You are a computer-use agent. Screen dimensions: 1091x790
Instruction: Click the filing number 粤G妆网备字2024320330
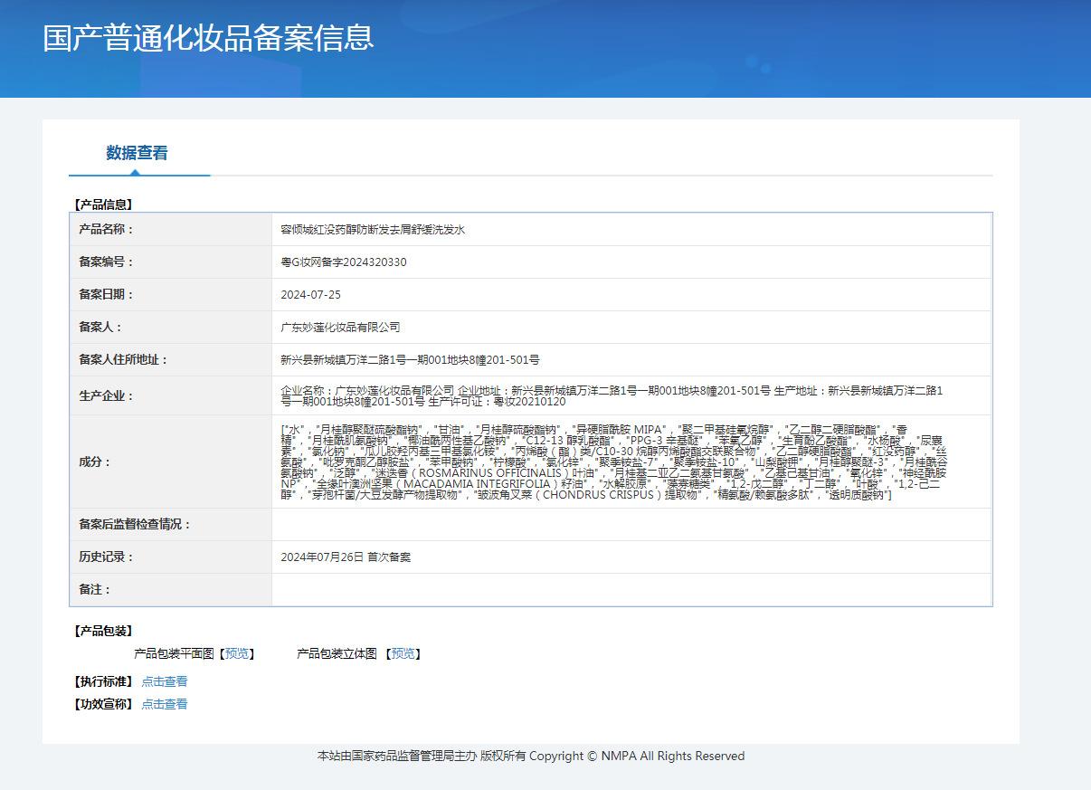pos(344,262)
